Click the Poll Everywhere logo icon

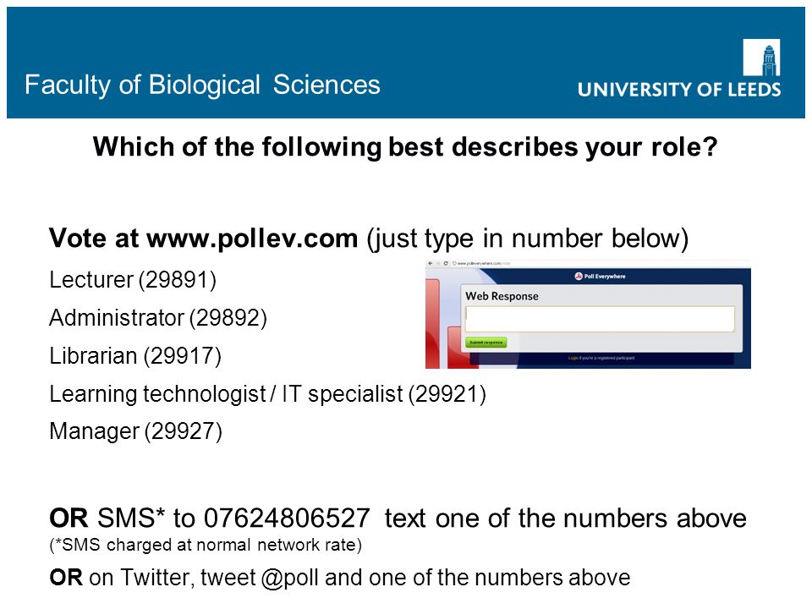coord(579,276)
